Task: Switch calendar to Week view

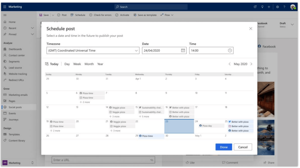Action: click(77, 64)
